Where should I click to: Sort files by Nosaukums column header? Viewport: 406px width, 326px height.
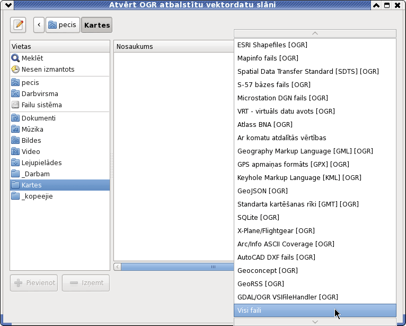coord(174,46)
